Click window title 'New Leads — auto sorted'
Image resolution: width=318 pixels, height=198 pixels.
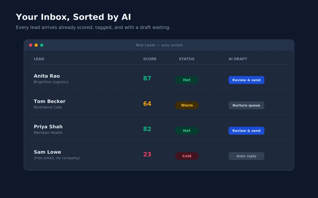click(159, 45)
